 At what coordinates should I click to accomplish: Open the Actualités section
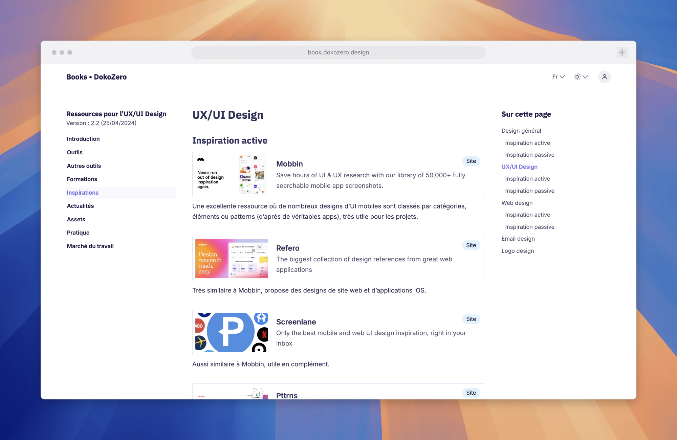[x=80, y=206]
